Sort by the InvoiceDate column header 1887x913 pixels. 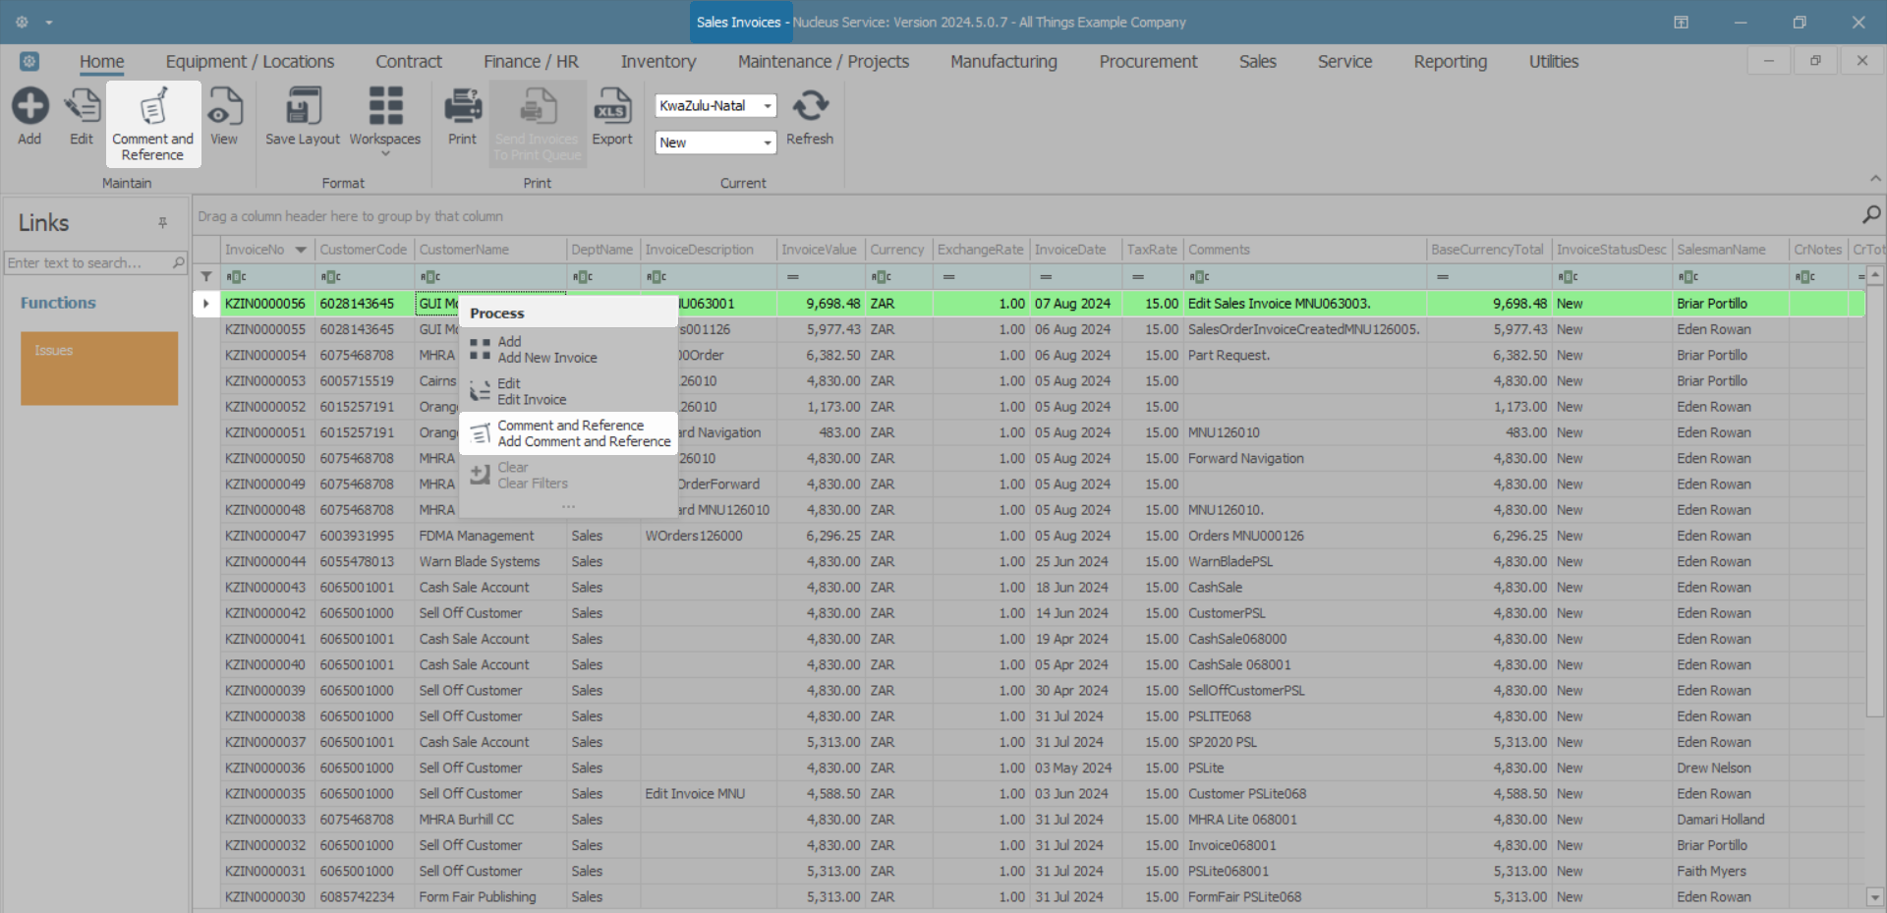click(x=1070, y=250)
